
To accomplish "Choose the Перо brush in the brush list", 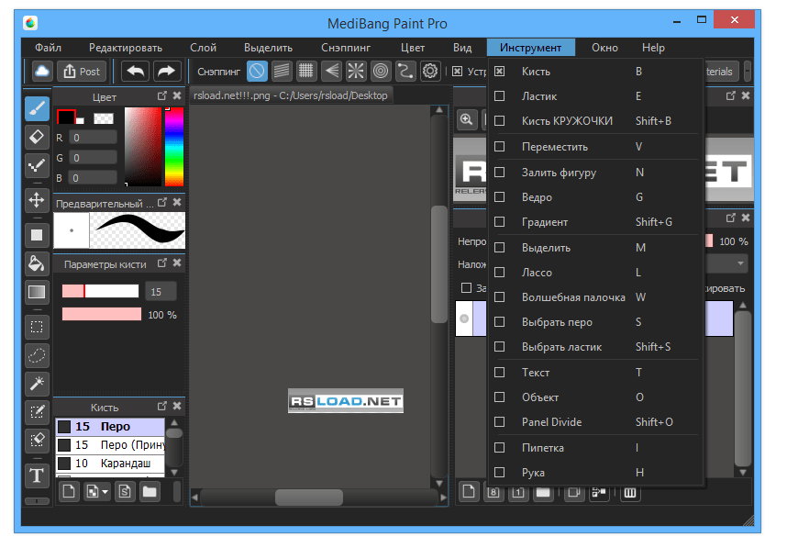I will [110, 427].
